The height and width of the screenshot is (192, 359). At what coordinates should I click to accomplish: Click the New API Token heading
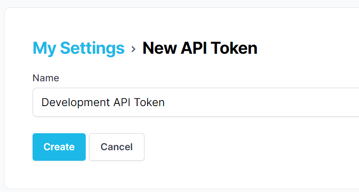point(200,48)
